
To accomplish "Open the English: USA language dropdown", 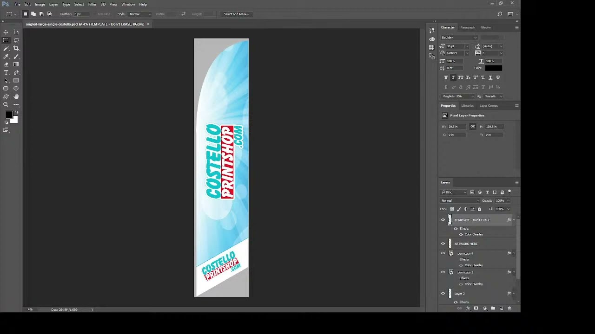I will pyautogui.click(x=458, y=96).
